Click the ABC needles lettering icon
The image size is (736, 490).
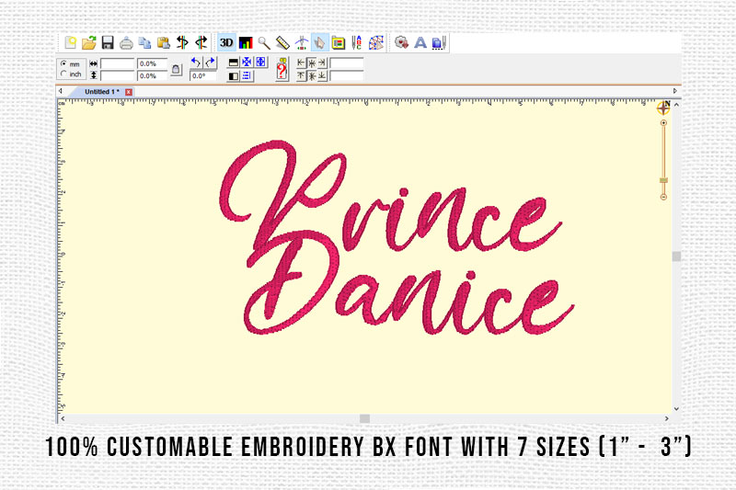[x=357, y=42]
